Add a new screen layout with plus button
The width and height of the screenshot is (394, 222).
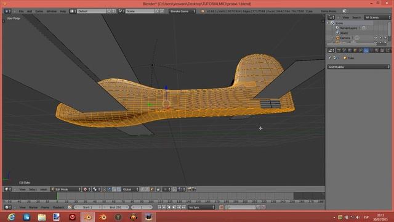[109, 11]
